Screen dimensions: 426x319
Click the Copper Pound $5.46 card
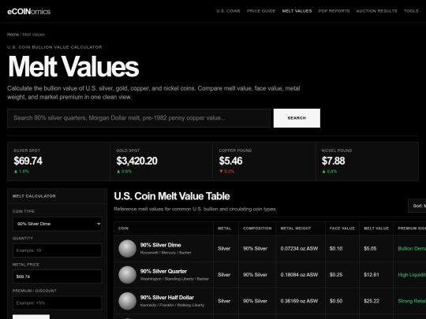click(264, 161)
